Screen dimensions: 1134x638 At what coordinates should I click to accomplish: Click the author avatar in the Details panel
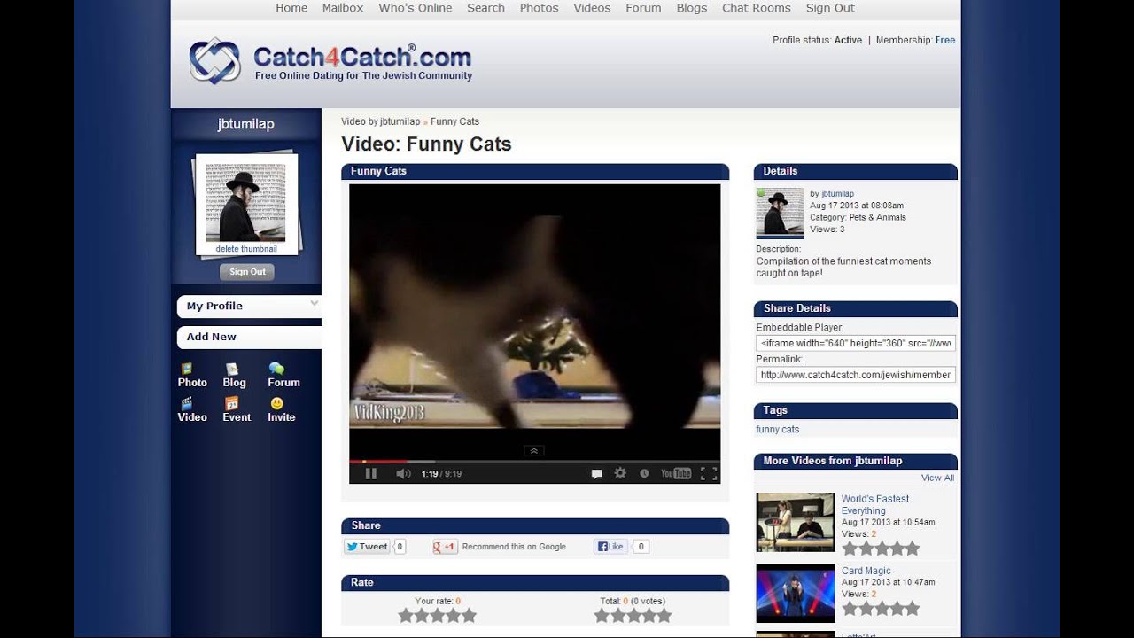pyautogui.click(x=780, y=213)
